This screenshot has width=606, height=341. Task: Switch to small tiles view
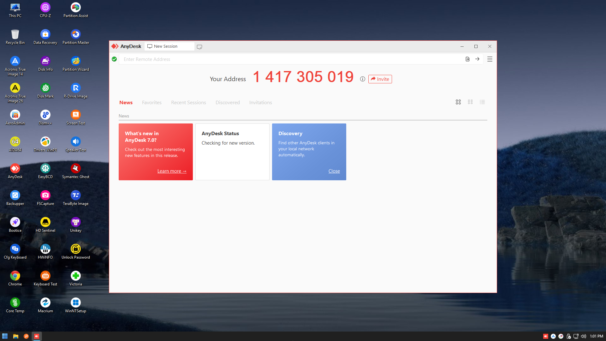pyautogui.click(x=470, y=102)
